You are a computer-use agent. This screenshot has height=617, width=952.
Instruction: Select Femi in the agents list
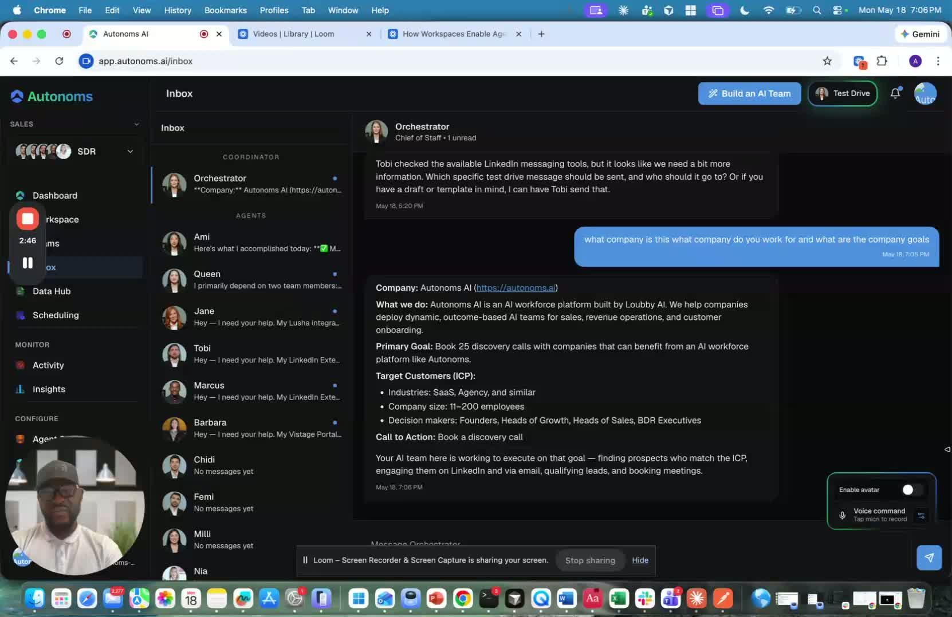pos(251,503)
